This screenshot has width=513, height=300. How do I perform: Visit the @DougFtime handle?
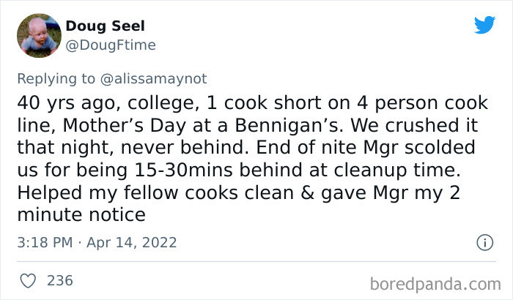coord(111,45)
